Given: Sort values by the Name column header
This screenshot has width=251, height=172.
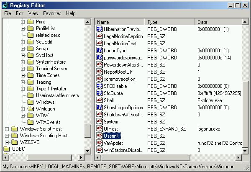Looking at the screenshot, I should tap(119, 22).
